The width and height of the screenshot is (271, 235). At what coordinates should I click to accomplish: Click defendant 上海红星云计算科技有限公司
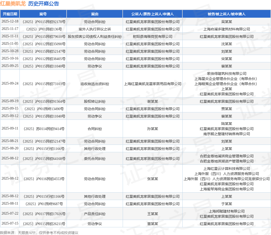(227, 169)
